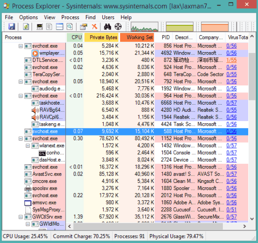Collapse the GWIdlMo tree node

pyautogui.click(x=28, y=224)
